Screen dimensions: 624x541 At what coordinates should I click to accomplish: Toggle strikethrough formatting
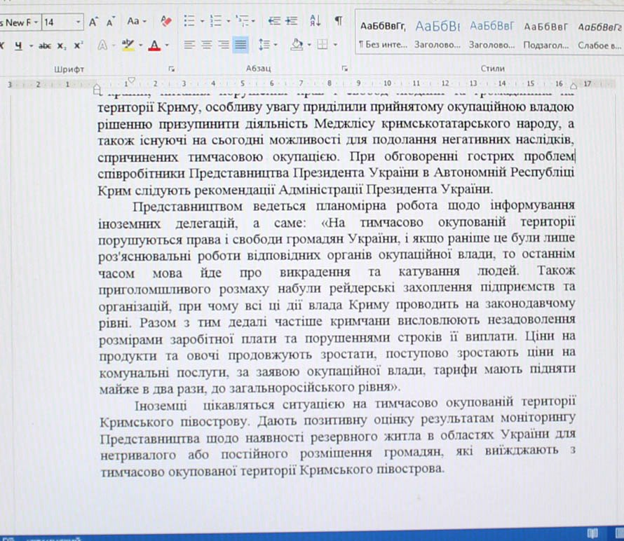(x=44, y=45)
